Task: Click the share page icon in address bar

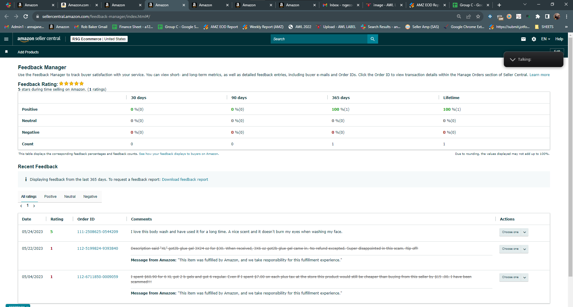Action: point(469,17)
